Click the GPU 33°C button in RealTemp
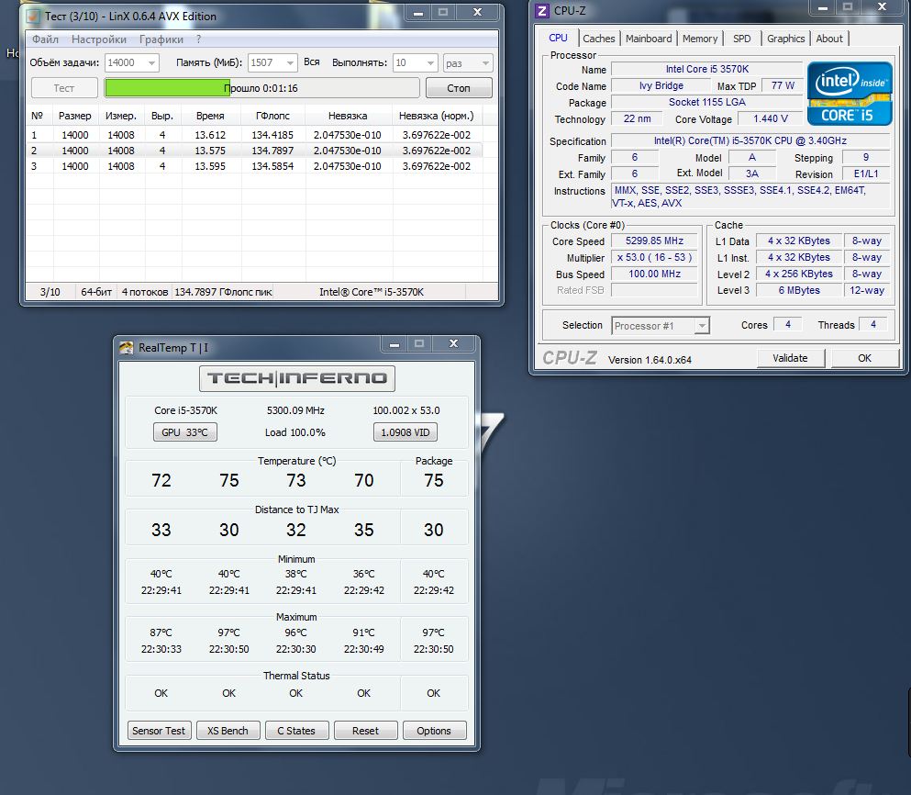The height and width of the screenshot is (795, 911). pos(184,432)
